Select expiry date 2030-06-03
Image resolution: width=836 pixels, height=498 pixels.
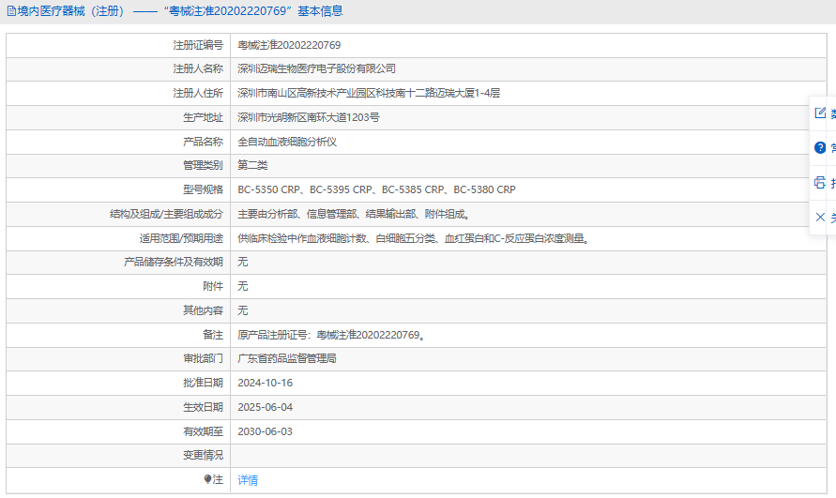point(265,431)
